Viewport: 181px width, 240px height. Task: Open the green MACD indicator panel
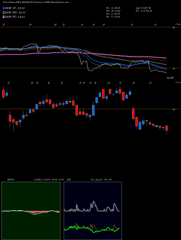[31, 211]
